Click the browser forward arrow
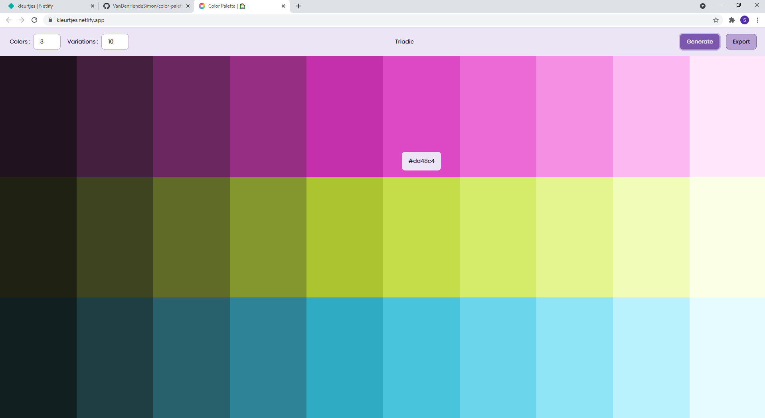Image resolution: width=765 pixels, height=418 pixels. pos(22,20)
